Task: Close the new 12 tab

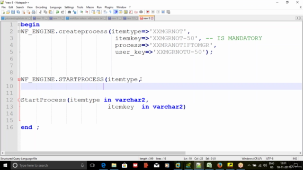Action: [x=137, y=18]
